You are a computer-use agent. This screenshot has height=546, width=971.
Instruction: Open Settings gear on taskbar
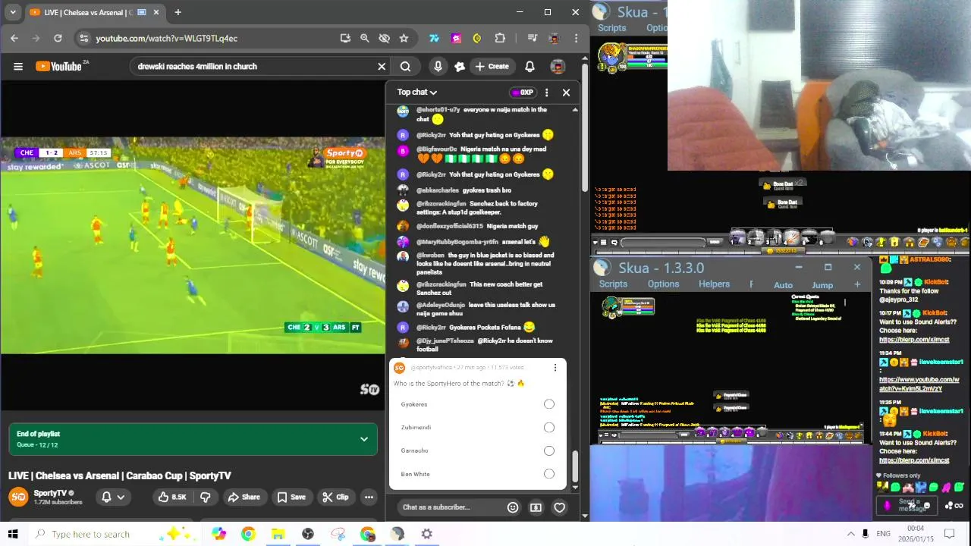point(427,534)
